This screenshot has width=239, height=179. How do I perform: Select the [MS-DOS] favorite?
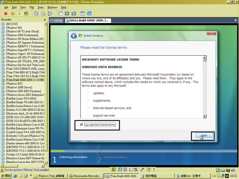pyautogui.click(x=12, y=24)
